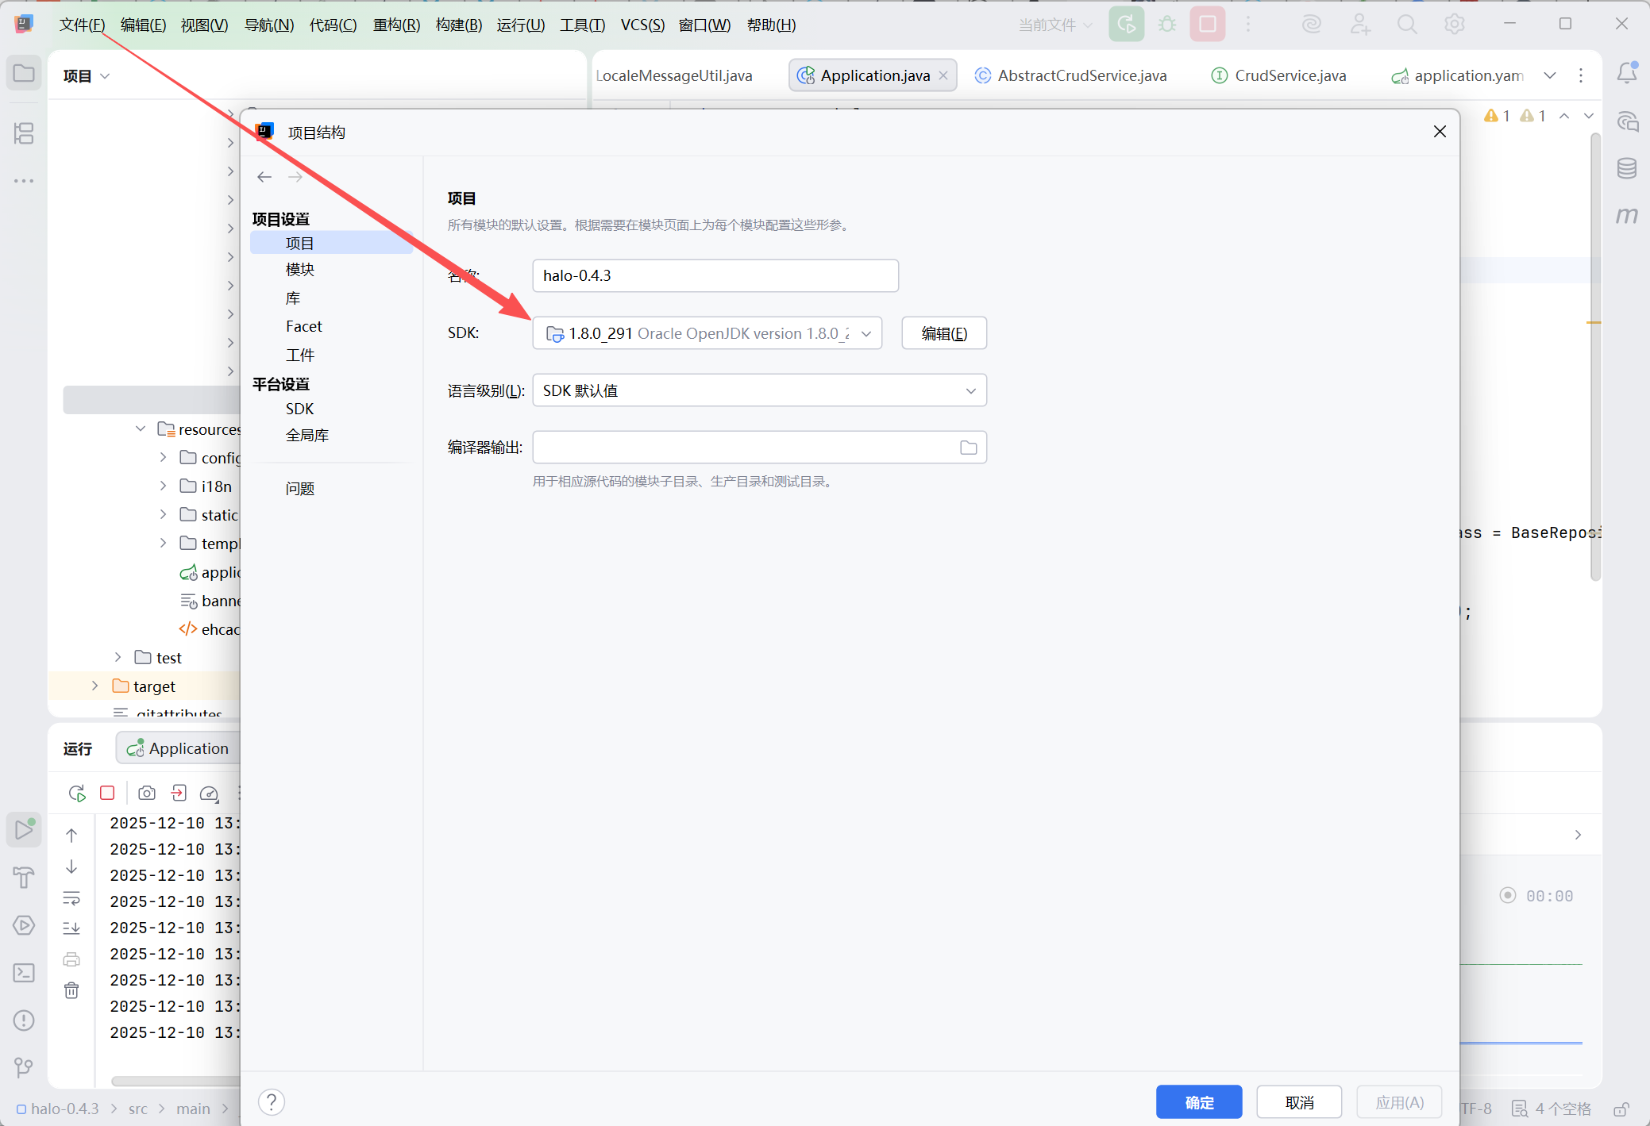Open the Database tool window icon
Viewport: 1650px width, 1126px height.
click(1626, 168)
